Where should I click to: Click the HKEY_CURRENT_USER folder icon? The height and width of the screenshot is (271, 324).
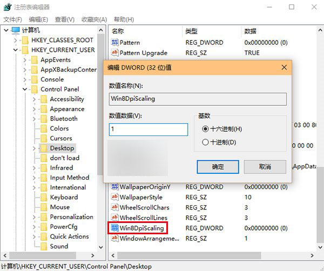point(25,50)
